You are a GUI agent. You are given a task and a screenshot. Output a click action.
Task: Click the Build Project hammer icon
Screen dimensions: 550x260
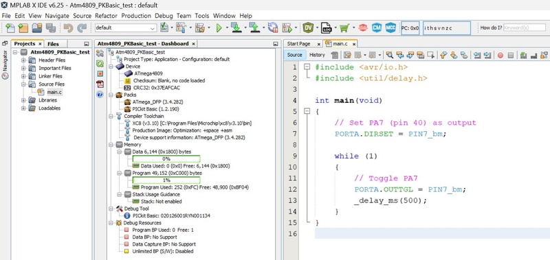(x=181, y=27)
